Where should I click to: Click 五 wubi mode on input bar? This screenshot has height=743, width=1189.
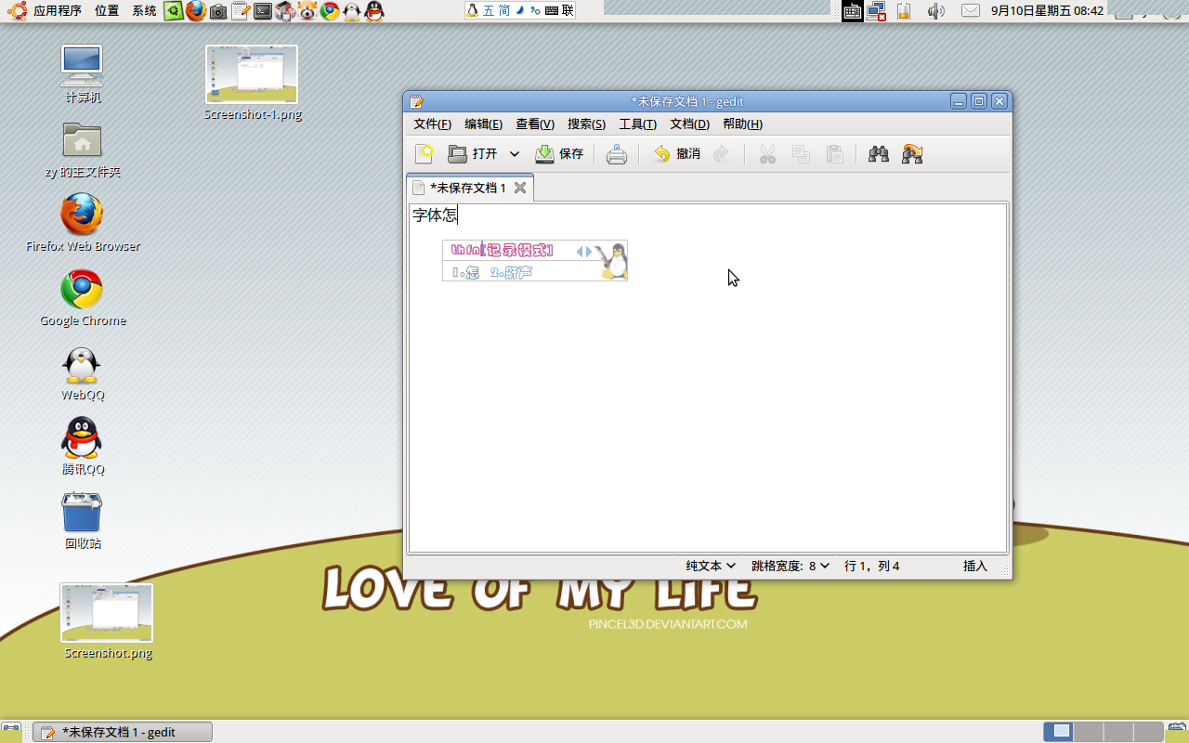point(490,10)
